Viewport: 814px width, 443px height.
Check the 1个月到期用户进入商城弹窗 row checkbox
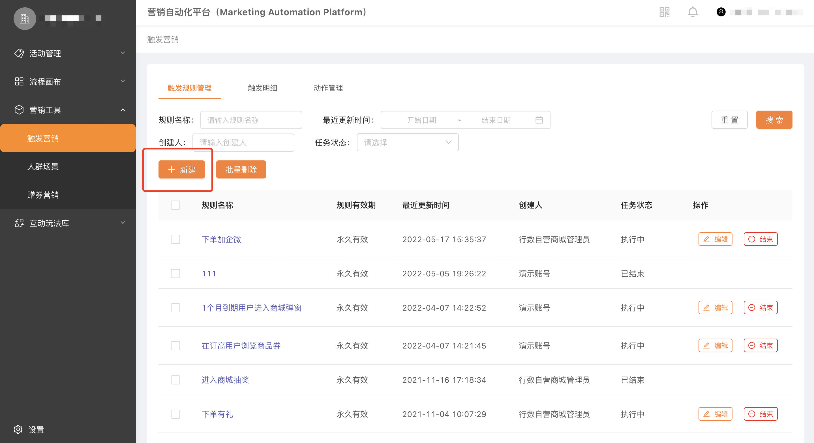pyautogui.click(x=175, y=307)
